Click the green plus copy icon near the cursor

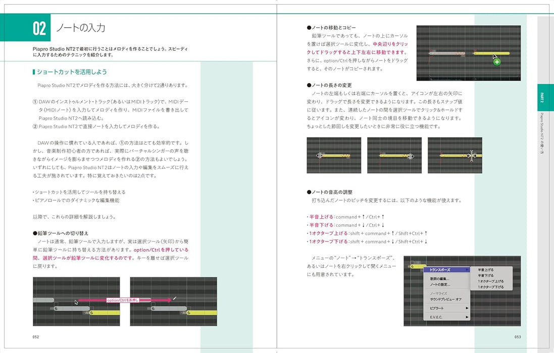coord(496,62)
